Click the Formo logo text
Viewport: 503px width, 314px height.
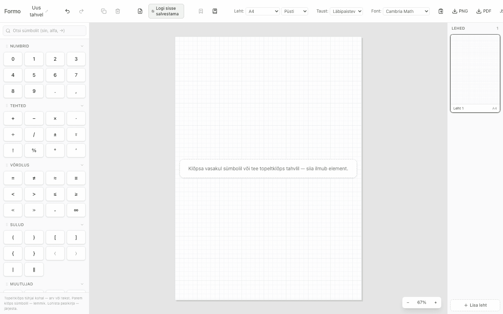pyautogui.click(x=13, y=11)
